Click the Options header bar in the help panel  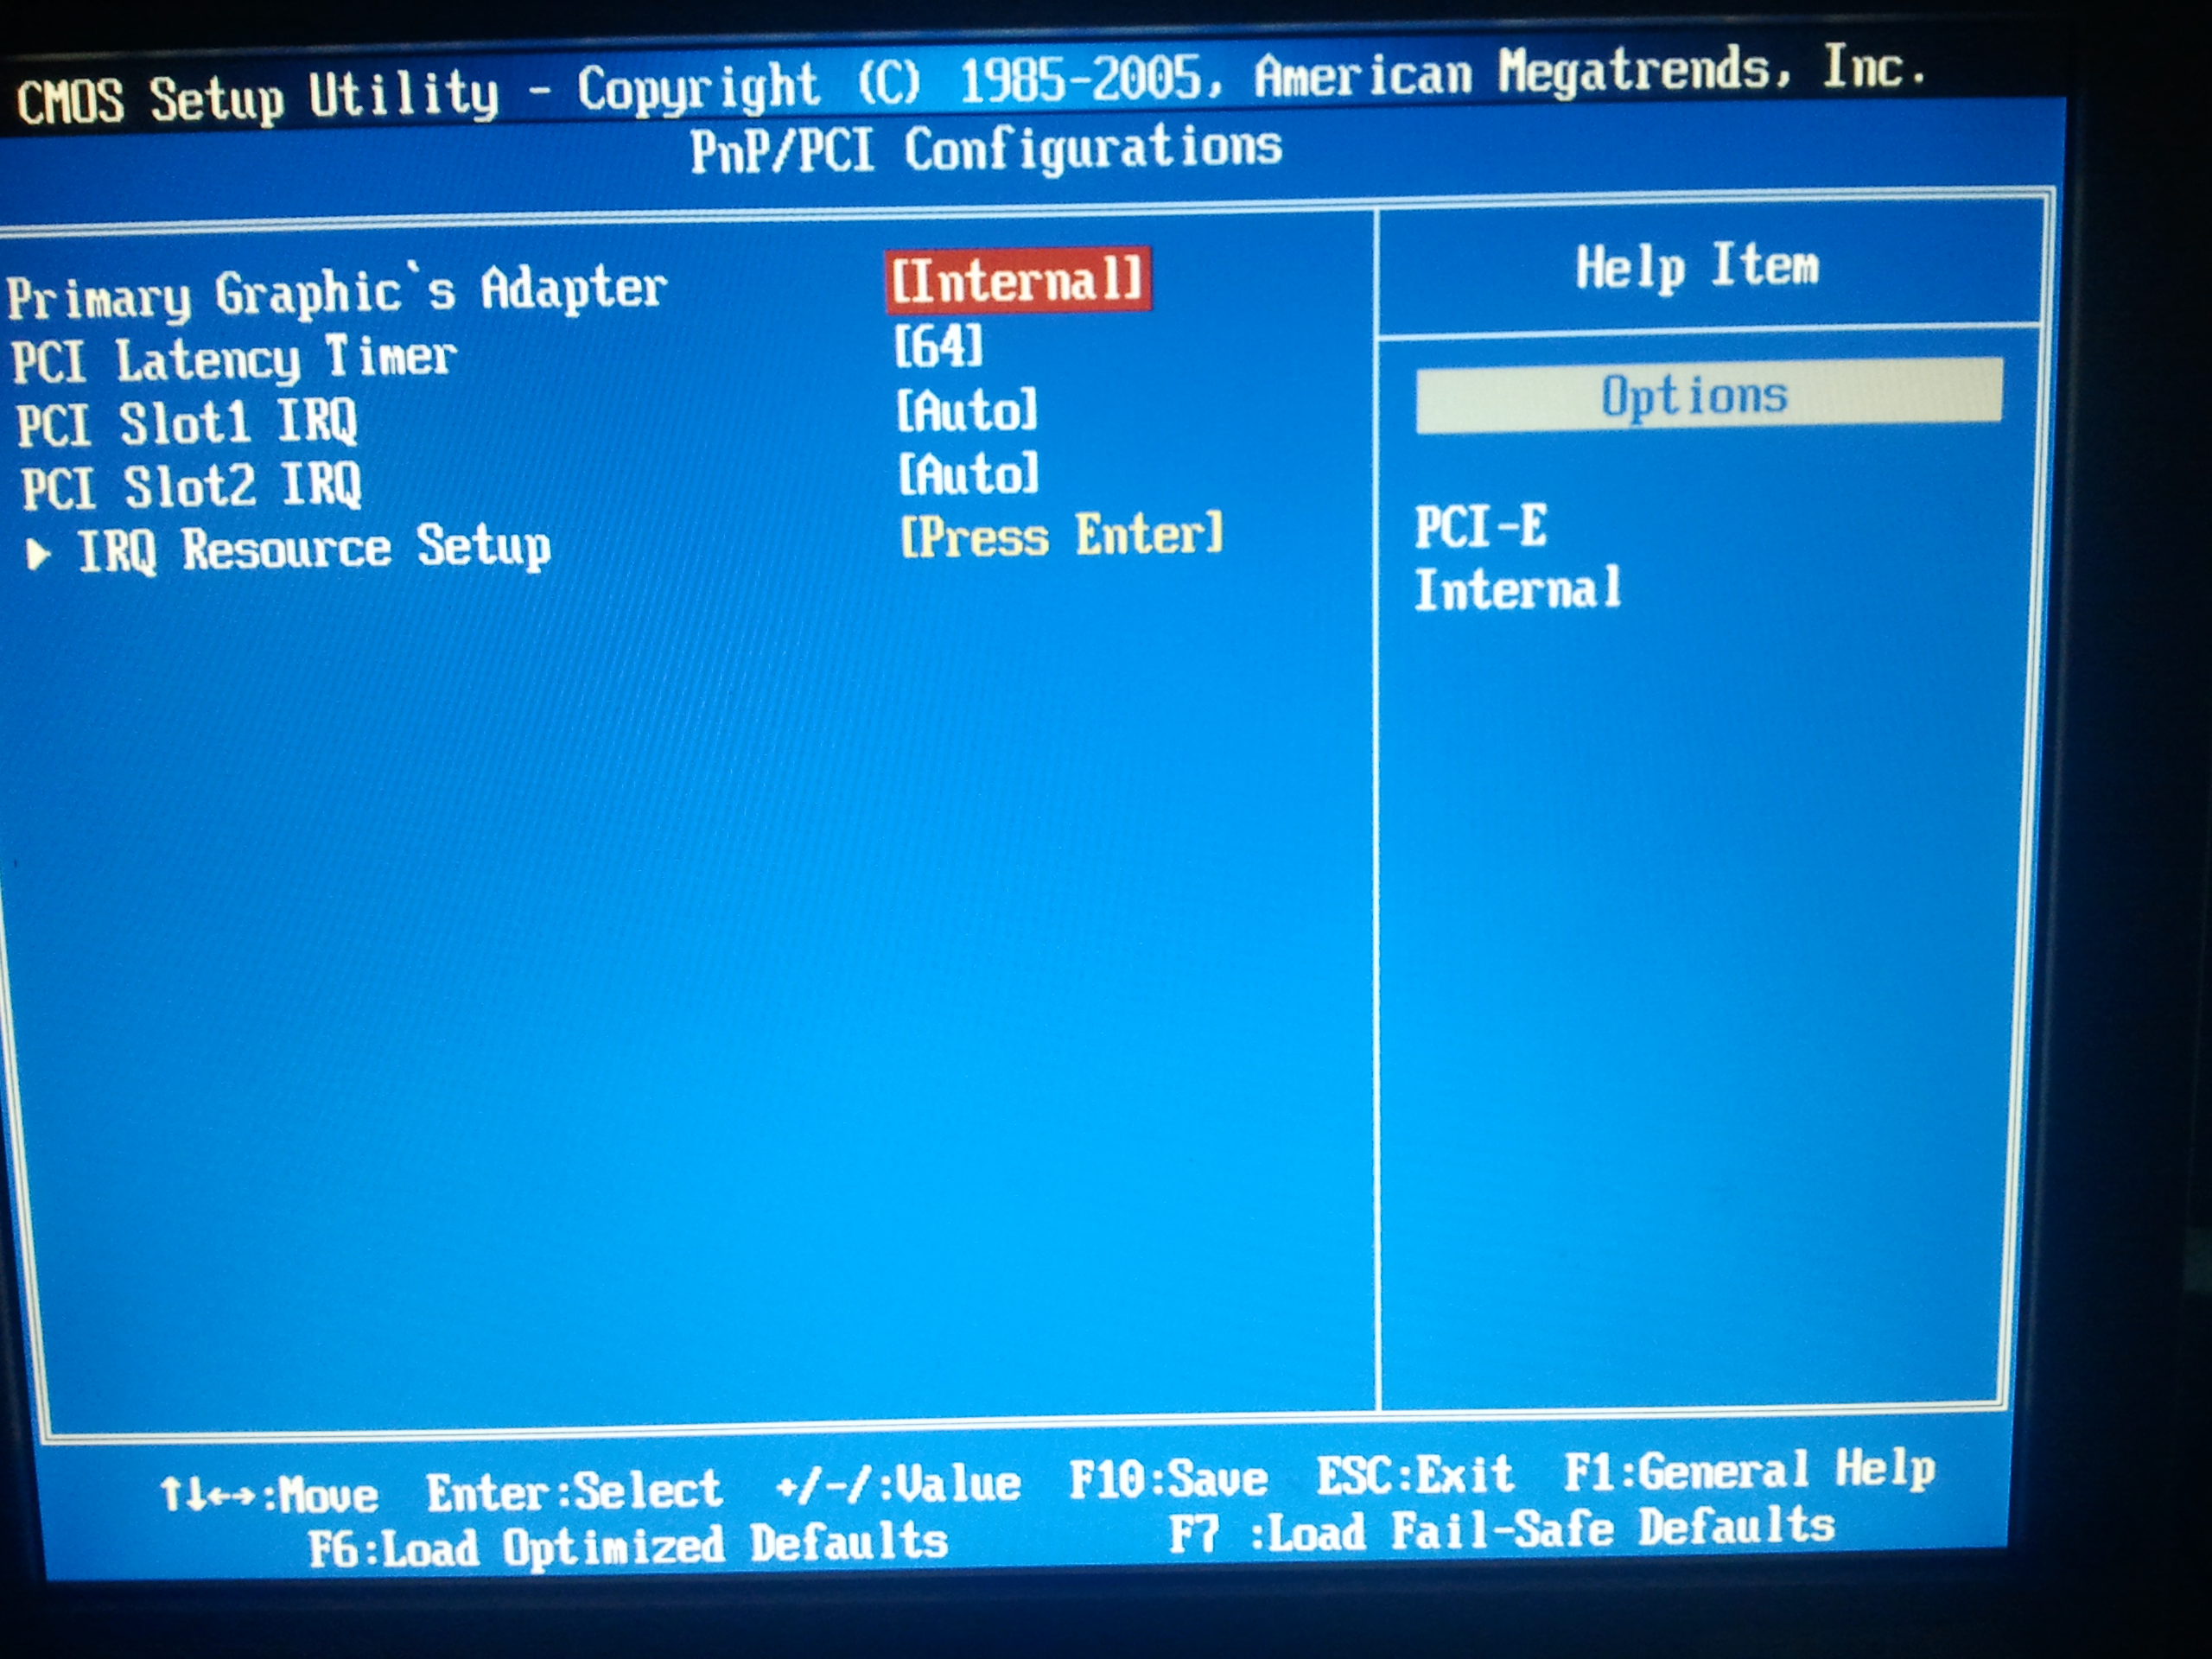click(1709, 395)
